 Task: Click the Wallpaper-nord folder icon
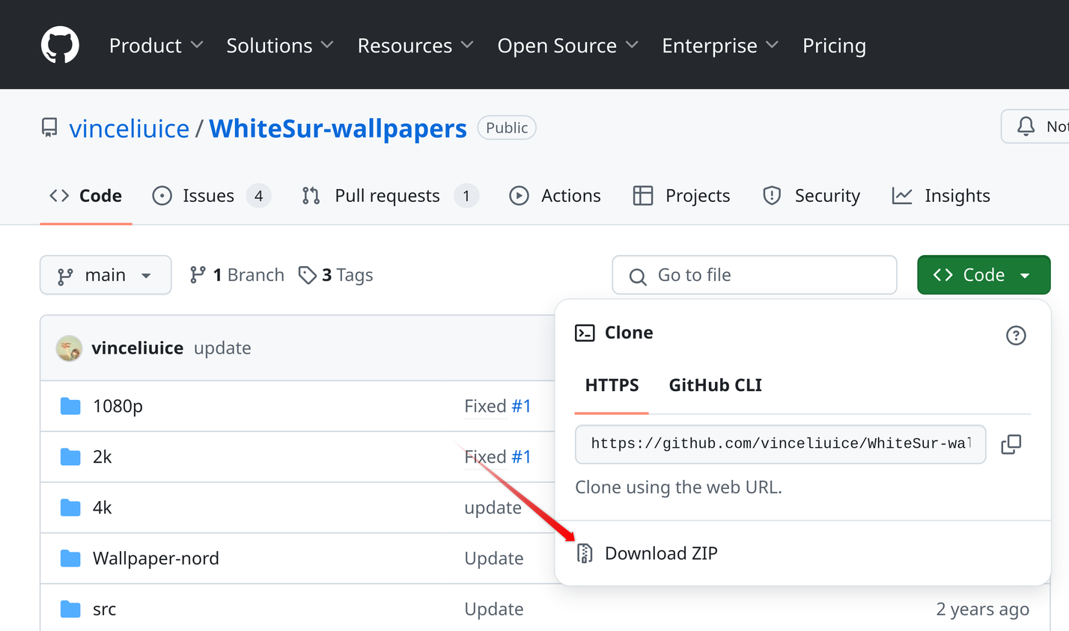[70, 558]
